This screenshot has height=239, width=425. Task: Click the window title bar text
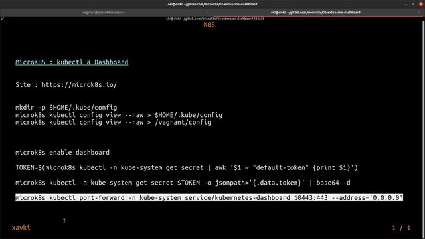tap(212, 4)
